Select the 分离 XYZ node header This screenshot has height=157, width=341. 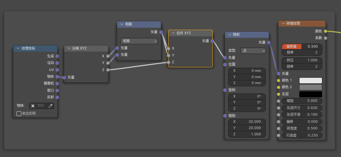pyautogui.click(x=88, y=48)
